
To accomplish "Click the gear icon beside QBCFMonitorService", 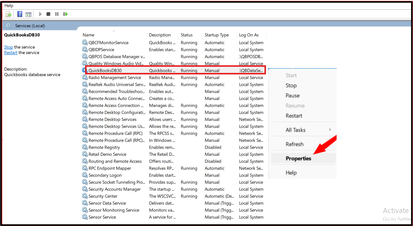I will pyautogui.click(x=85, y=43).
